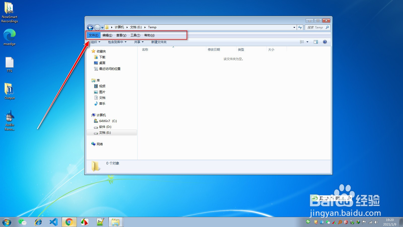Sort by the 类型 column header
Image resolution: width=403 pixels, height=227 pixels.
click(251, 50)
